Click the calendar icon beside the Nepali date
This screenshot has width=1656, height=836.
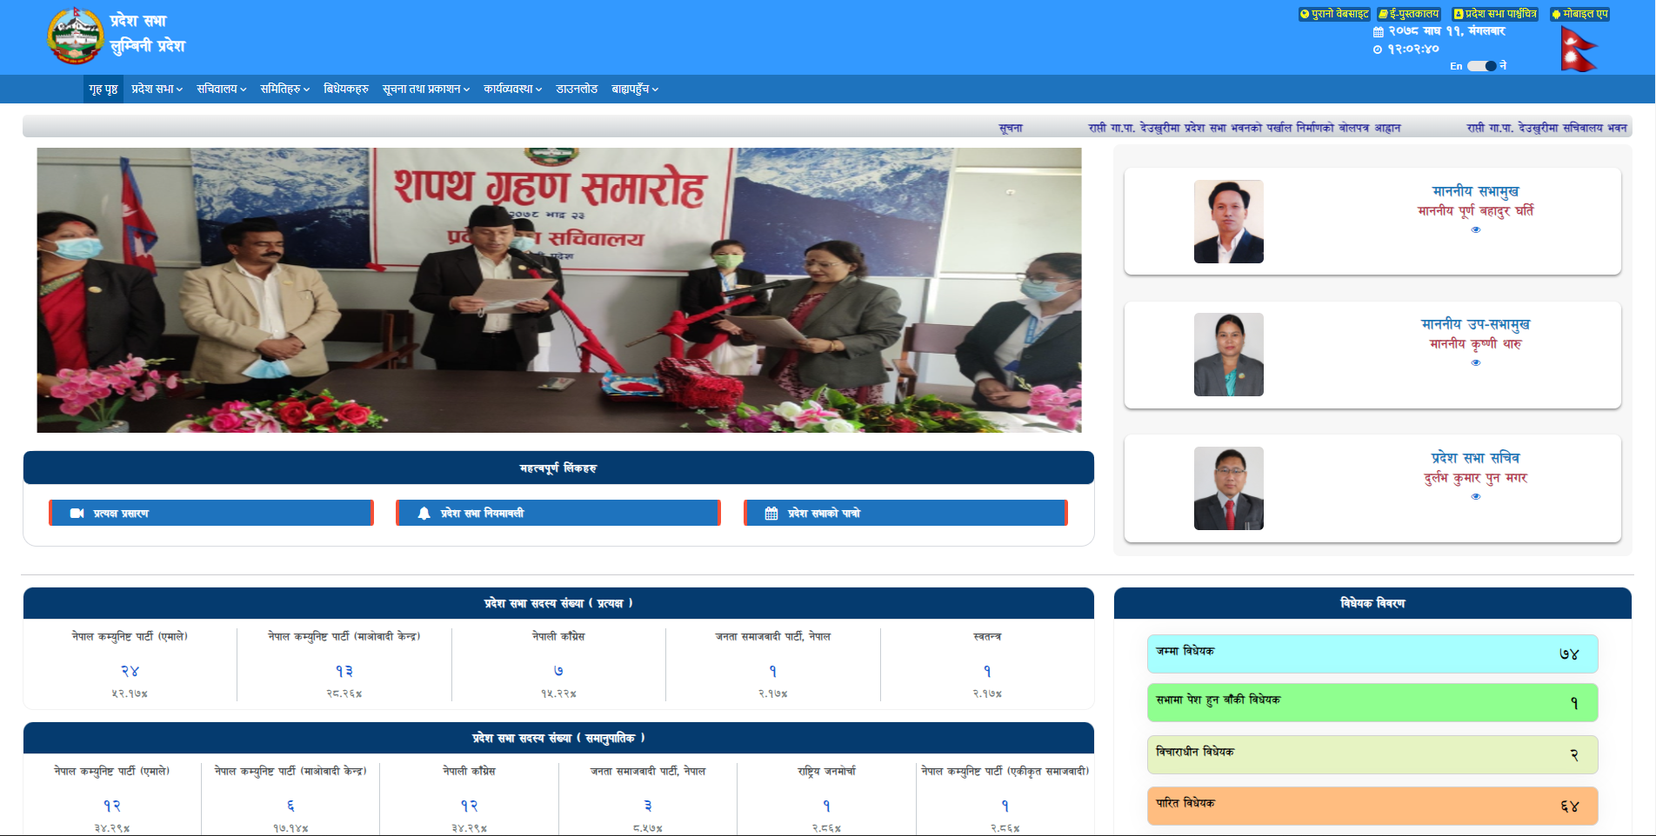pos(1379,32)
